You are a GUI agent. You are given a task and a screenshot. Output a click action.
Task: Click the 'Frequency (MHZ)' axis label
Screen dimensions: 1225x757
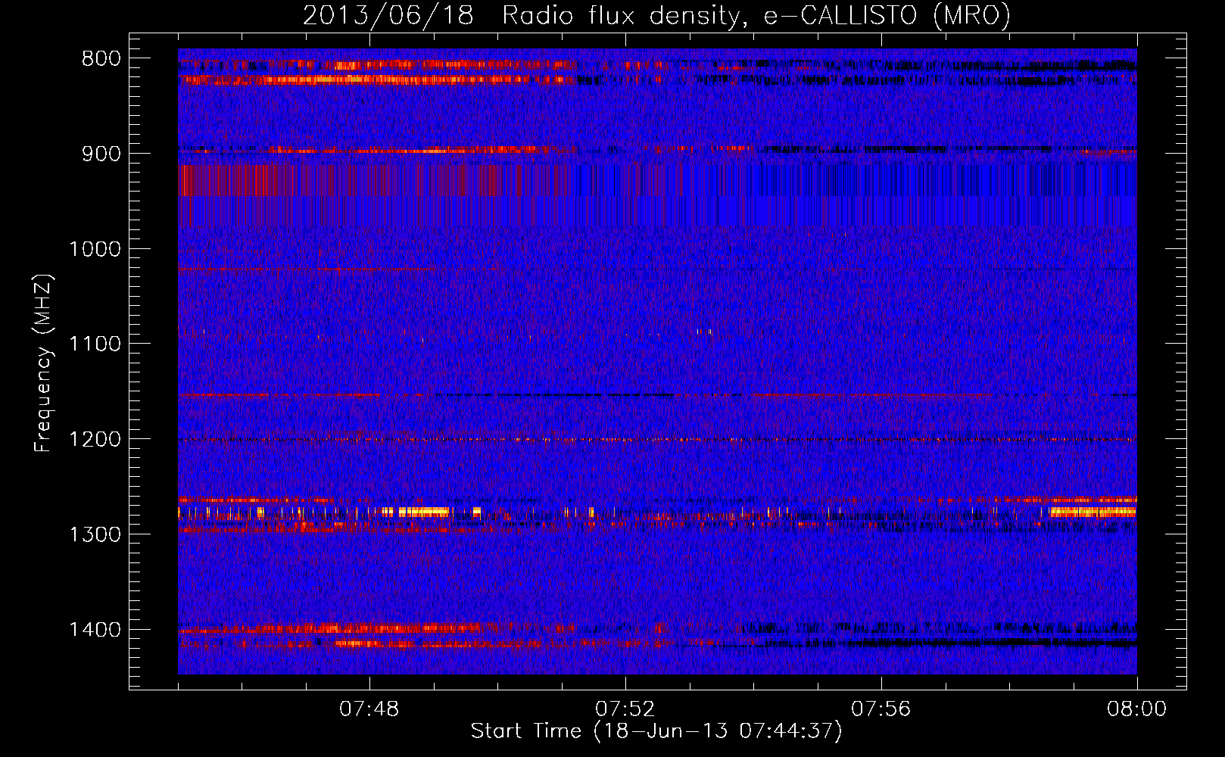point(44,364)
